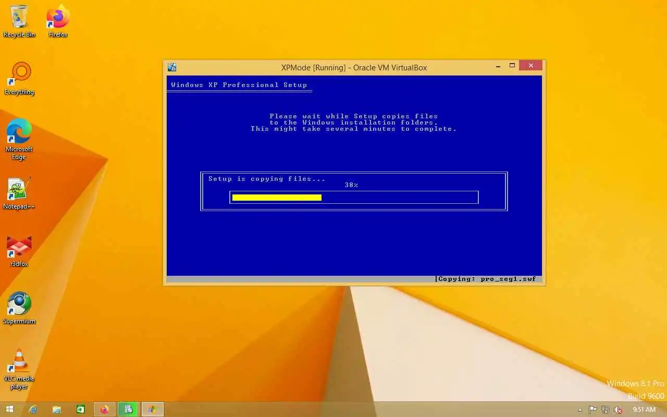Select the Firefox desktop shortcut
Screen dimensions: 667x417
[58, 21]
